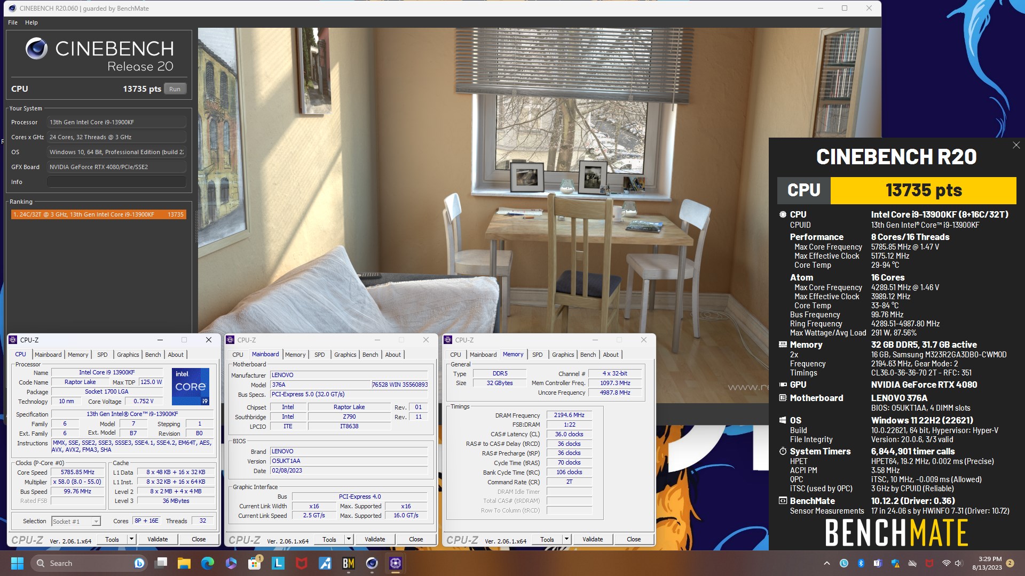The width and height of the screenshot is (1025, 576).
Task: Click the Windows taskbar Search box
Action: [89, 563]
